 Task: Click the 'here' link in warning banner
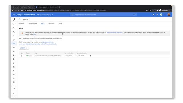(x=35, y=34)
